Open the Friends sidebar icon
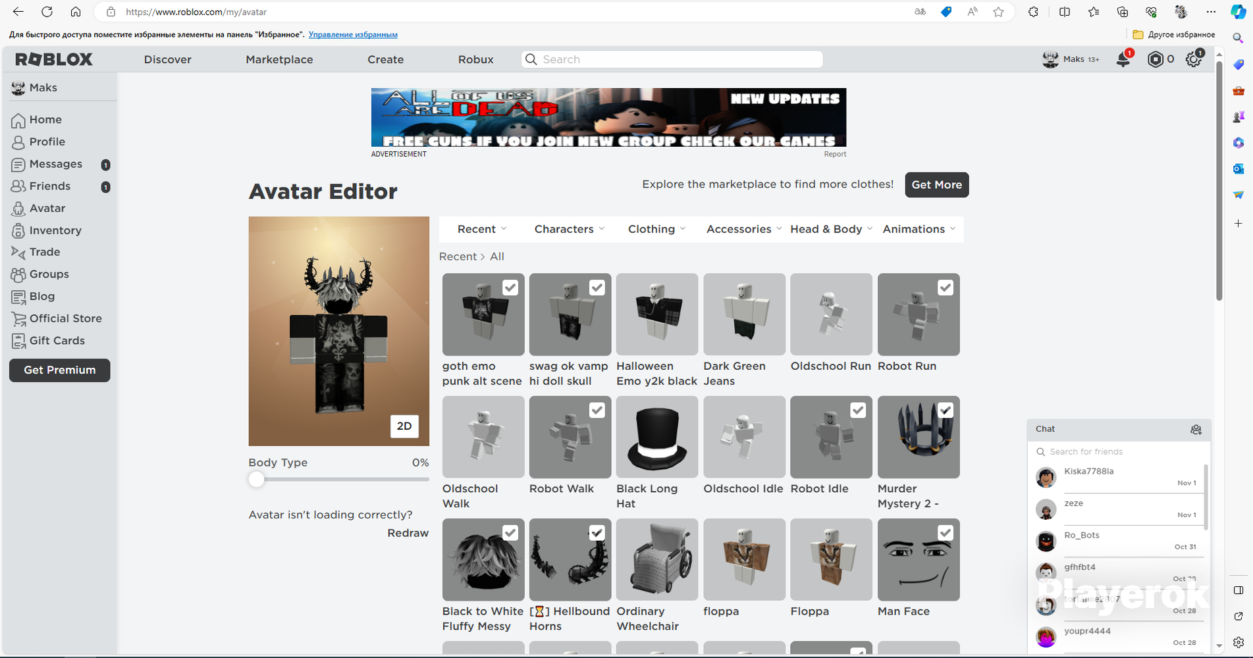1253x658 pixels. coord(18,186)
